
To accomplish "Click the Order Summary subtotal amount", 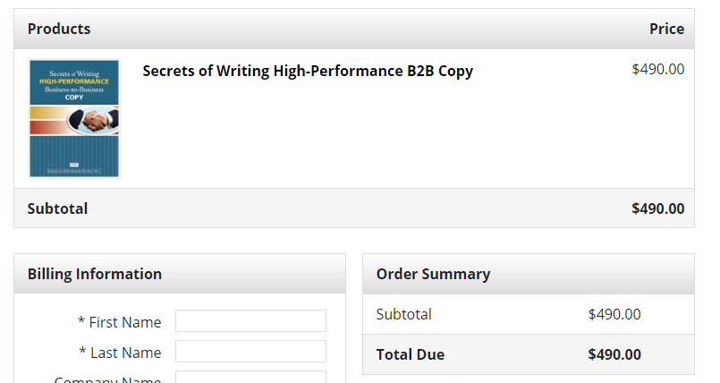I will [x=614, y=314].
